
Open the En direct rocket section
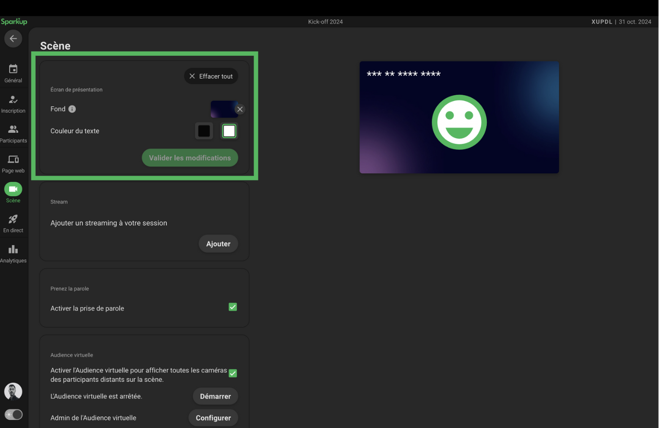(x=13, y=223)
